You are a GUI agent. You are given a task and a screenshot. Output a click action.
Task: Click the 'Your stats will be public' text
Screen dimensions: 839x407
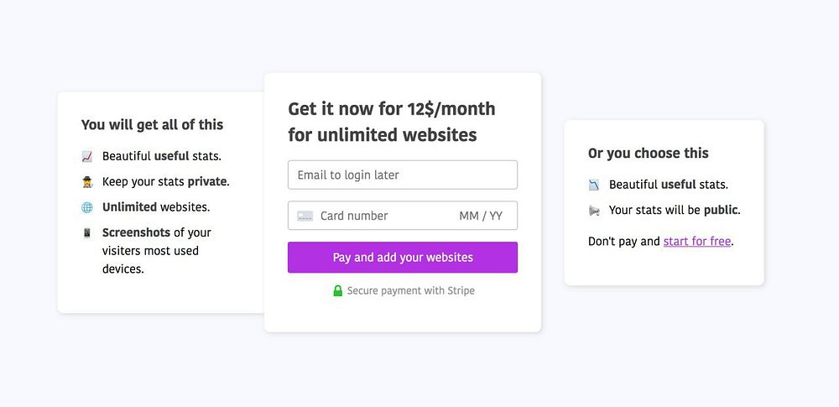pyautogui.click(x=675, y=211)
